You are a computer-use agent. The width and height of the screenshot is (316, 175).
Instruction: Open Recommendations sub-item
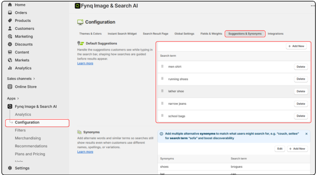point(31,146)
